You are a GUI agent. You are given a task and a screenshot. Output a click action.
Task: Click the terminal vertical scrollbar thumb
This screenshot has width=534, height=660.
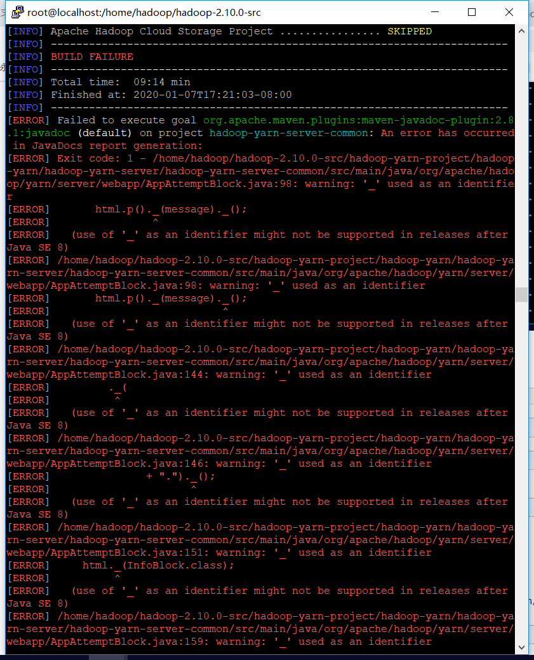[x=521, y=294]
